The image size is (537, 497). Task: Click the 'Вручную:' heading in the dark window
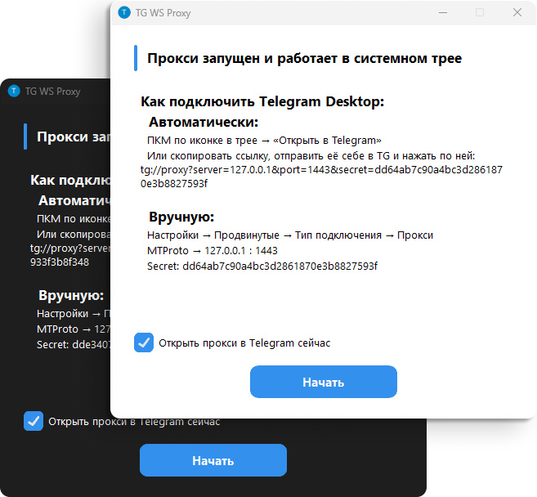click(x=71, y=295)
